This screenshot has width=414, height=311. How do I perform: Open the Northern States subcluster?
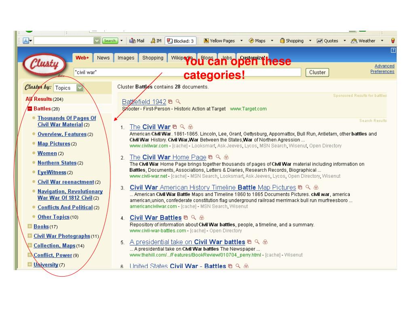(x=57, y=163)
